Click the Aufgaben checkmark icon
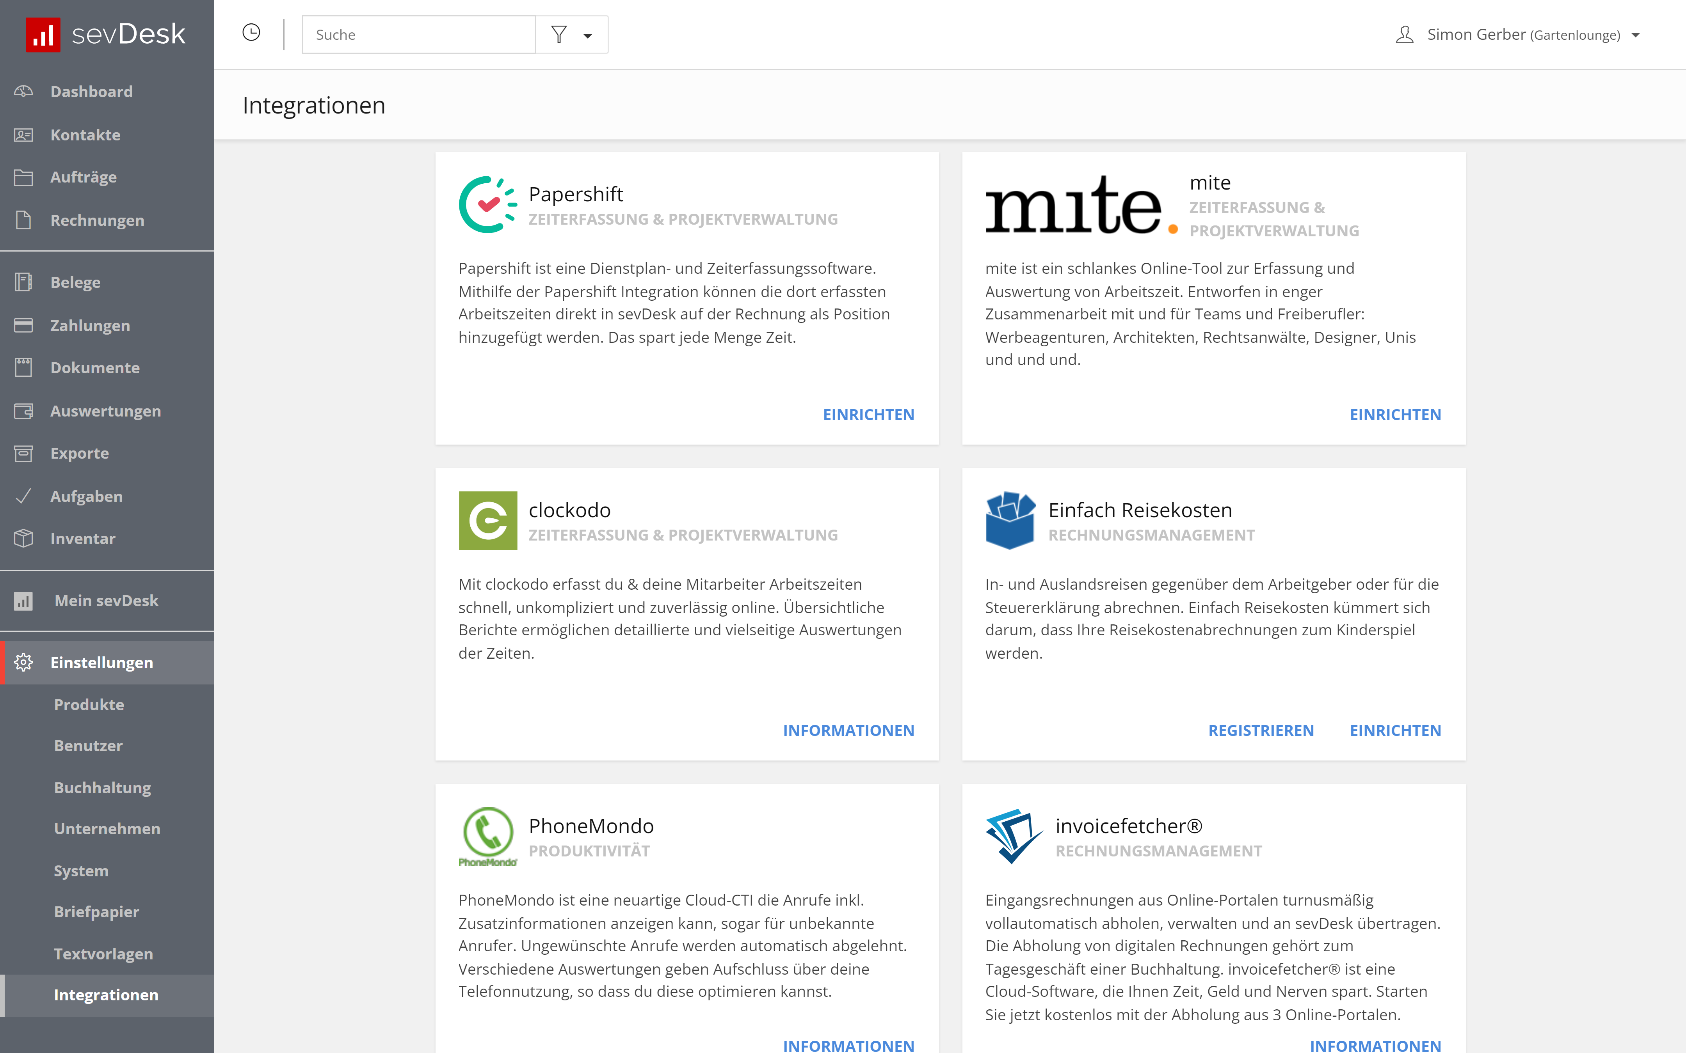The height and width of the screenshot is (1053, 1686). tap(24, 496)
